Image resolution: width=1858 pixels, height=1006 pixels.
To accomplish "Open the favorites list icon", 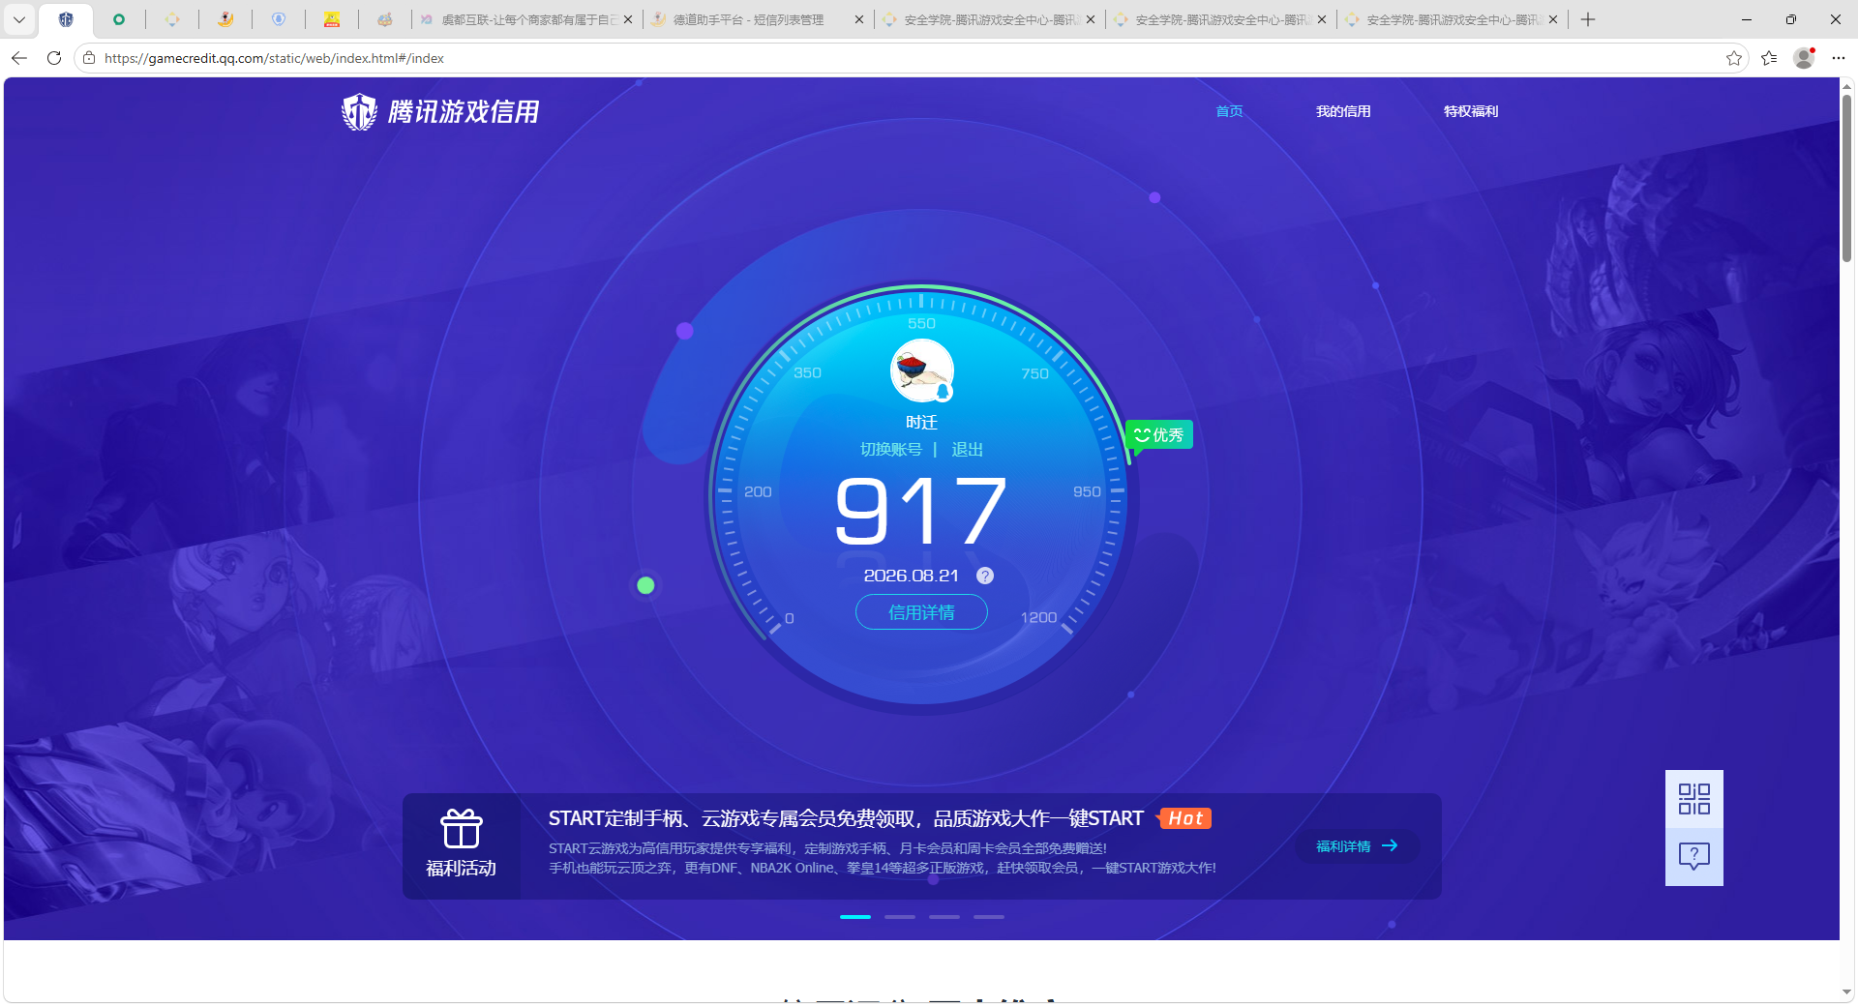I will click(1769, 58).
